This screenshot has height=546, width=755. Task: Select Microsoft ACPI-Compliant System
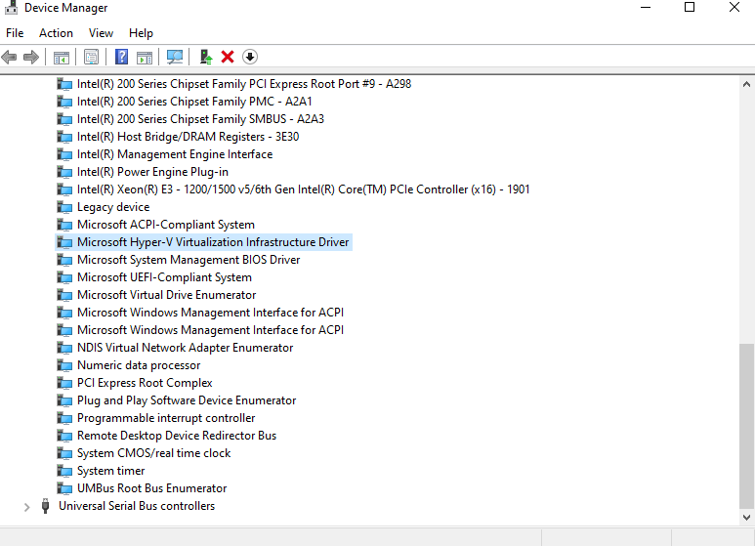pos(166,225)
